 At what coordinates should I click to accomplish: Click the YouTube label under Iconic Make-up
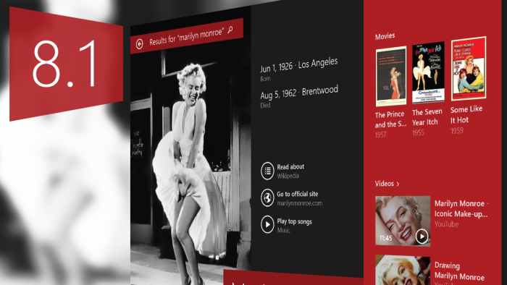[x=446, y=224]
